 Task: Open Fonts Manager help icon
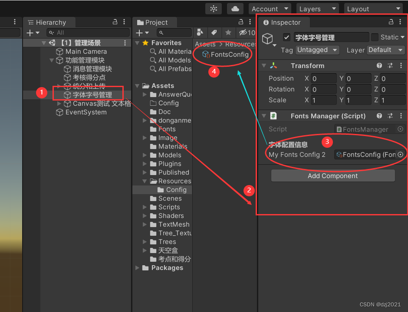point(379,116)
